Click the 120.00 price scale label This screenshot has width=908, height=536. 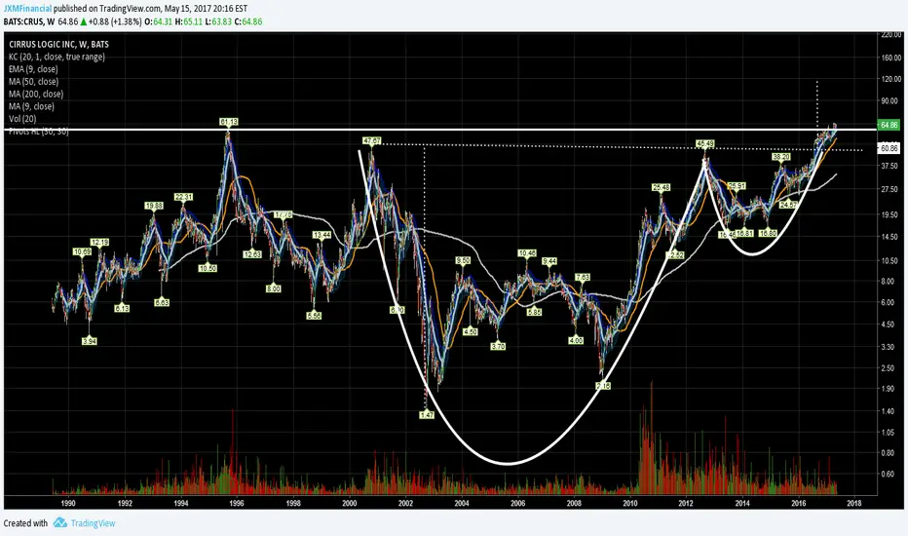pos(891,79)
